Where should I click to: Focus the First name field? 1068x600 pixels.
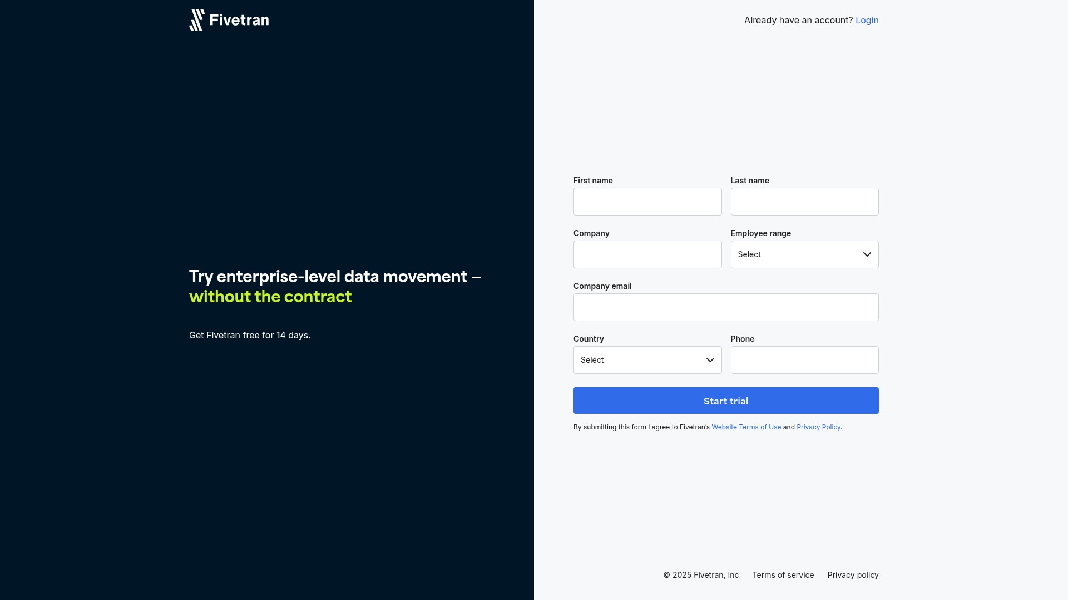647,202
